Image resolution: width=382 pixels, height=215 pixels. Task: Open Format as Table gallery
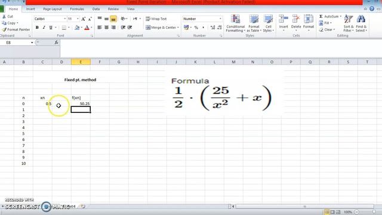tap(254, 23)
